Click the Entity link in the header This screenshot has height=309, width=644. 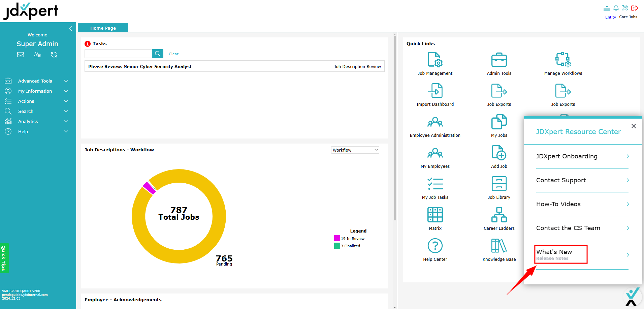[610, 17]
